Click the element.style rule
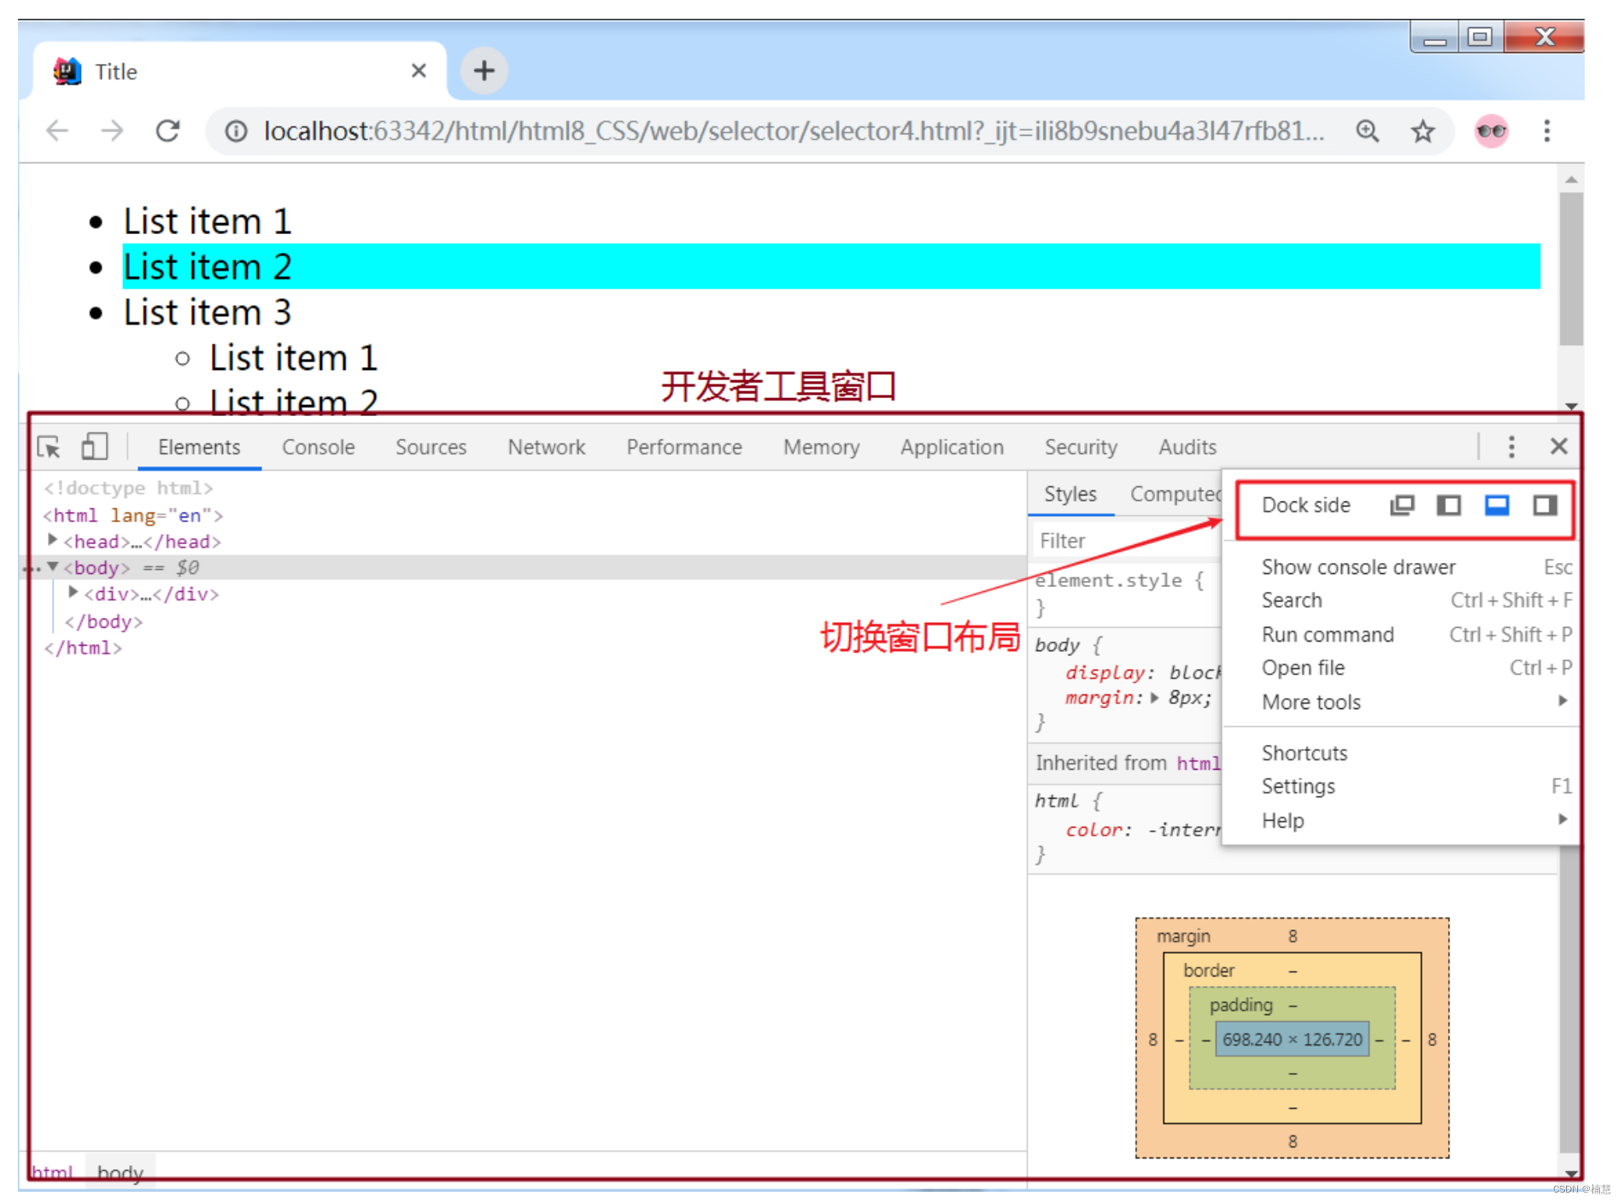The height and width of the screenshot is (1202, 1624). [x=1120, y=580]
